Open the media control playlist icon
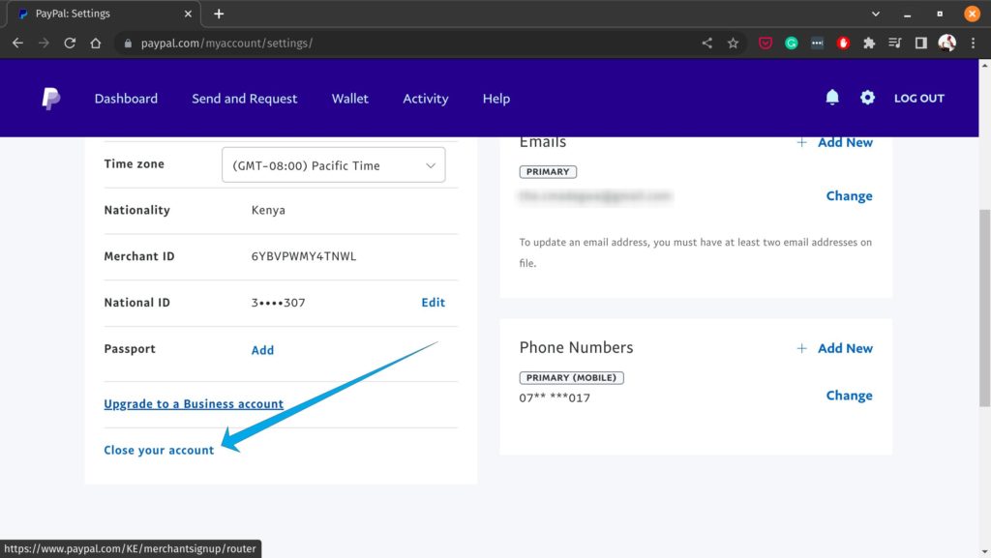The height and width of the screenshot is (558, 991). [895, 43]
